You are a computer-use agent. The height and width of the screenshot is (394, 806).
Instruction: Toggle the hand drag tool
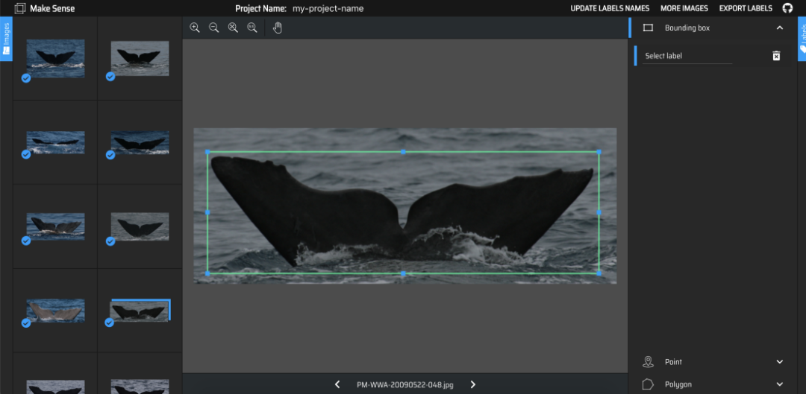click(x=278, y=28)
